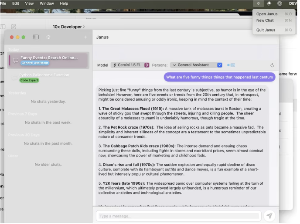
Task: Click the chat bubble icon on Funny Events chat
Action: [16, 60]
